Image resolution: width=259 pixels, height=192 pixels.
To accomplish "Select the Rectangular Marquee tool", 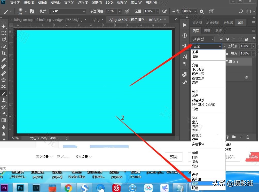I will 4,33.
